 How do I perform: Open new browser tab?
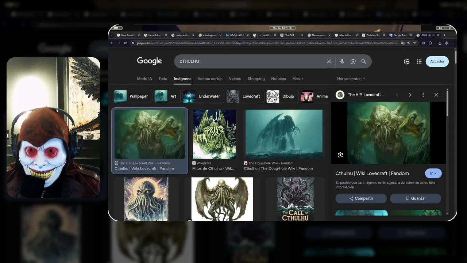tap(444, 35)
